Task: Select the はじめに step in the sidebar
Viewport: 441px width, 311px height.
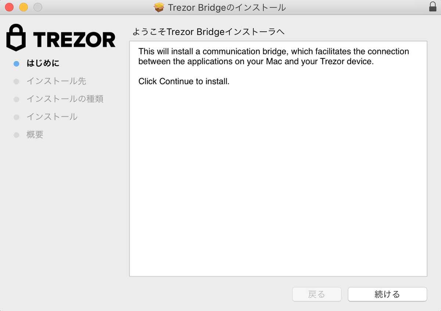Action: 43,63
